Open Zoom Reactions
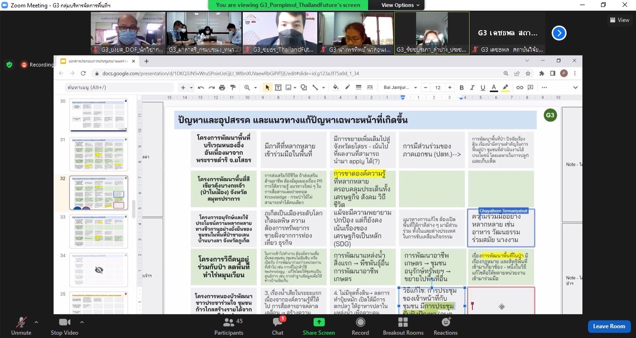Image resolution: width=636 pixels, height=338 pixels. (x=445, y=325)
